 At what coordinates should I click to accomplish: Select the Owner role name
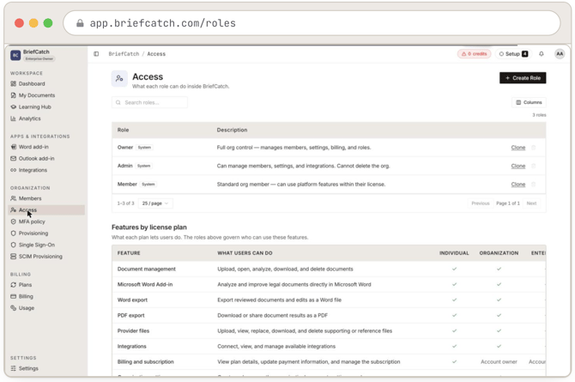point(125,148)
